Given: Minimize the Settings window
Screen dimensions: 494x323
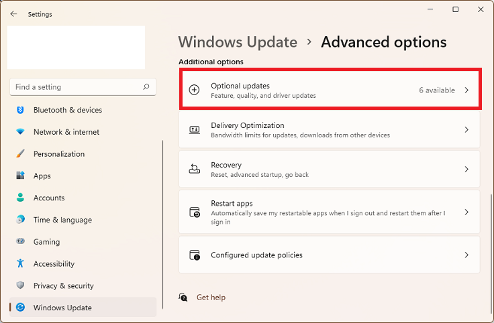Looking at the screenshot, I should click(x=430, y=9).
